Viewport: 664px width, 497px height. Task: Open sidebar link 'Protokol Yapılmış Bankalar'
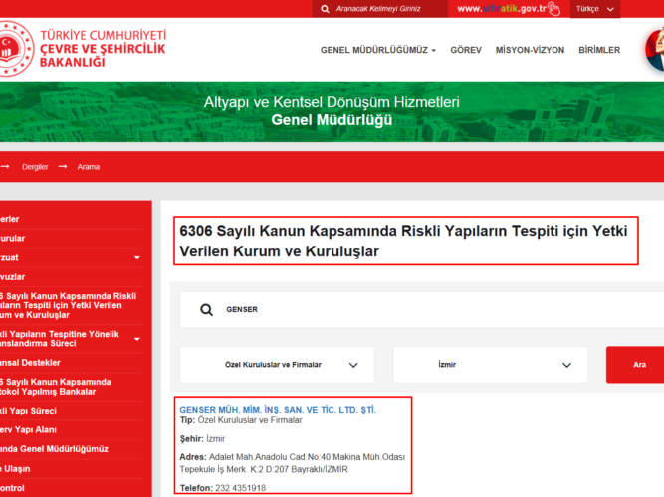[x=56, y=387]
